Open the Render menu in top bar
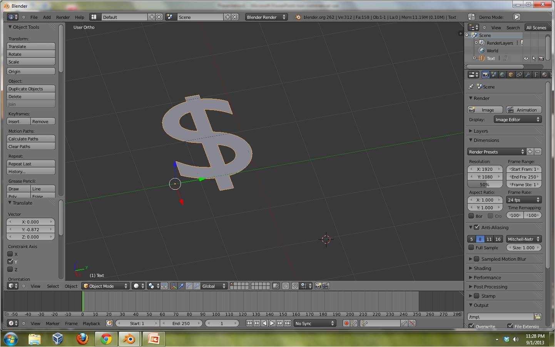The height and width of the screenshot is (347, 555). (63, 17)
